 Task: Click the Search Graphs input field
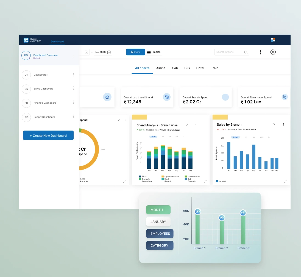tap(229, 52)
